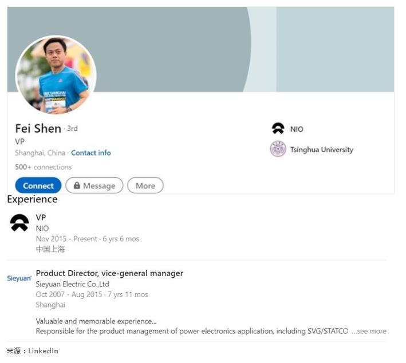406x363 pixels.
Task: Click the NIO company name in the header
Action: [297, 129]
